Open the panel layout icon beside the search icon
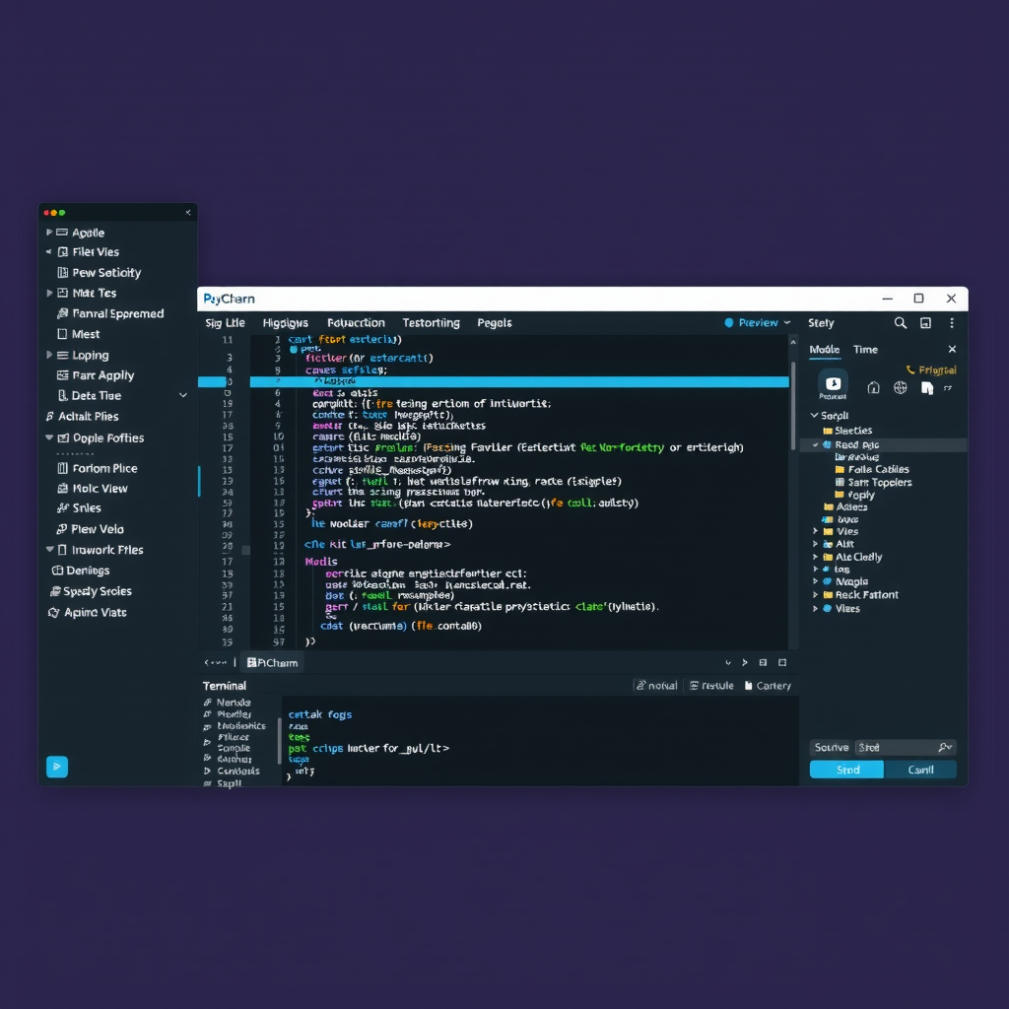The image size is (1009, 1009). tap(925, 322)
